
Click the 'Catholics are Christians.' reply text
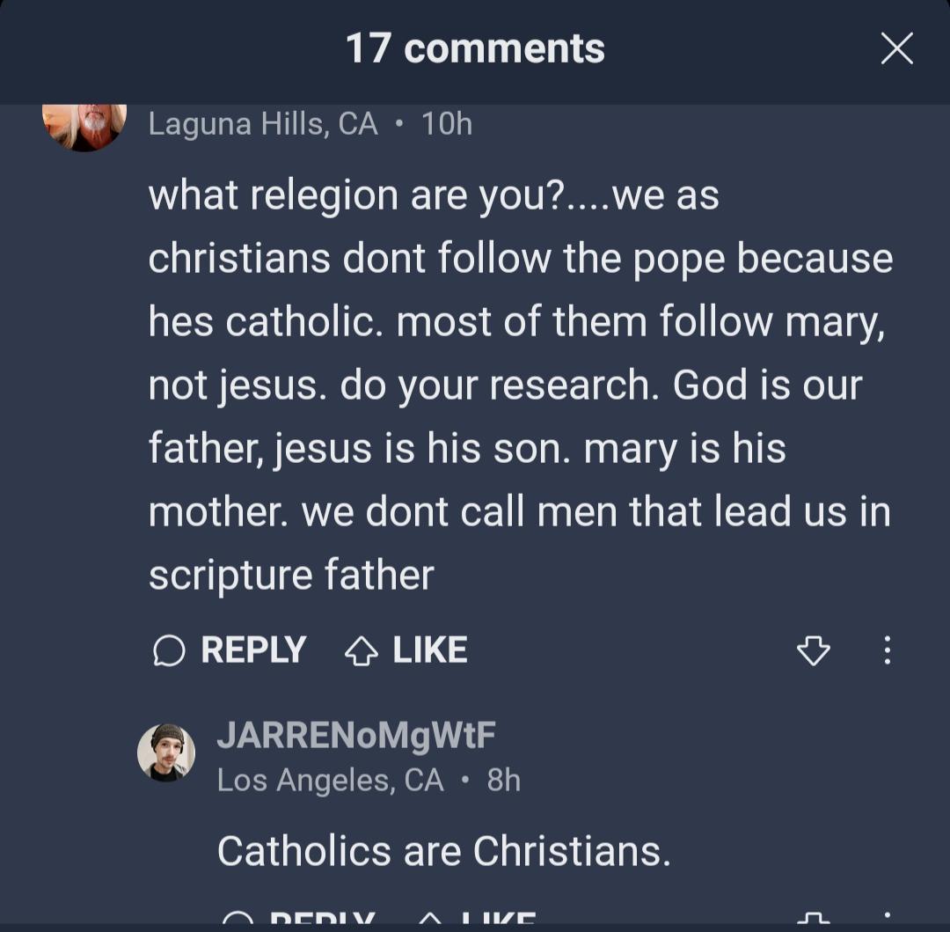(443, 851)
